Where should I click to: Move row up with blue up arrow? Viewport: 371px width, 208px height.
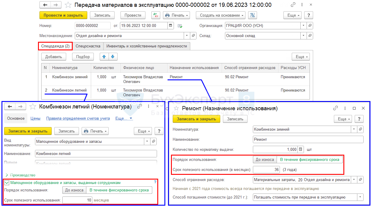pos(104,57)
